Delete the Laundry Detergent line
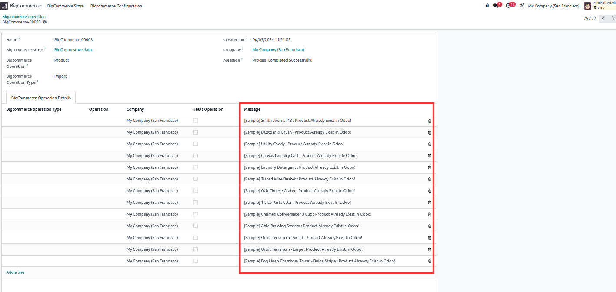The image size is (616, 292). [430, 167]
